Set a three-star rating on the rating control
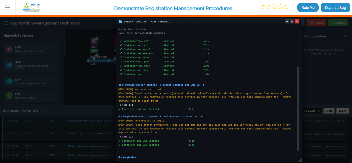The image size is (352, 163). click(274, 7)
